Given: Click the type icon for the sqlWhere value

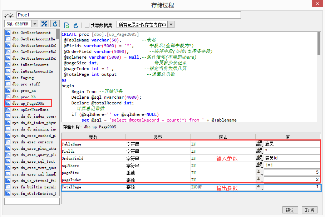Looking at the screenshot, I should point(260,166).
